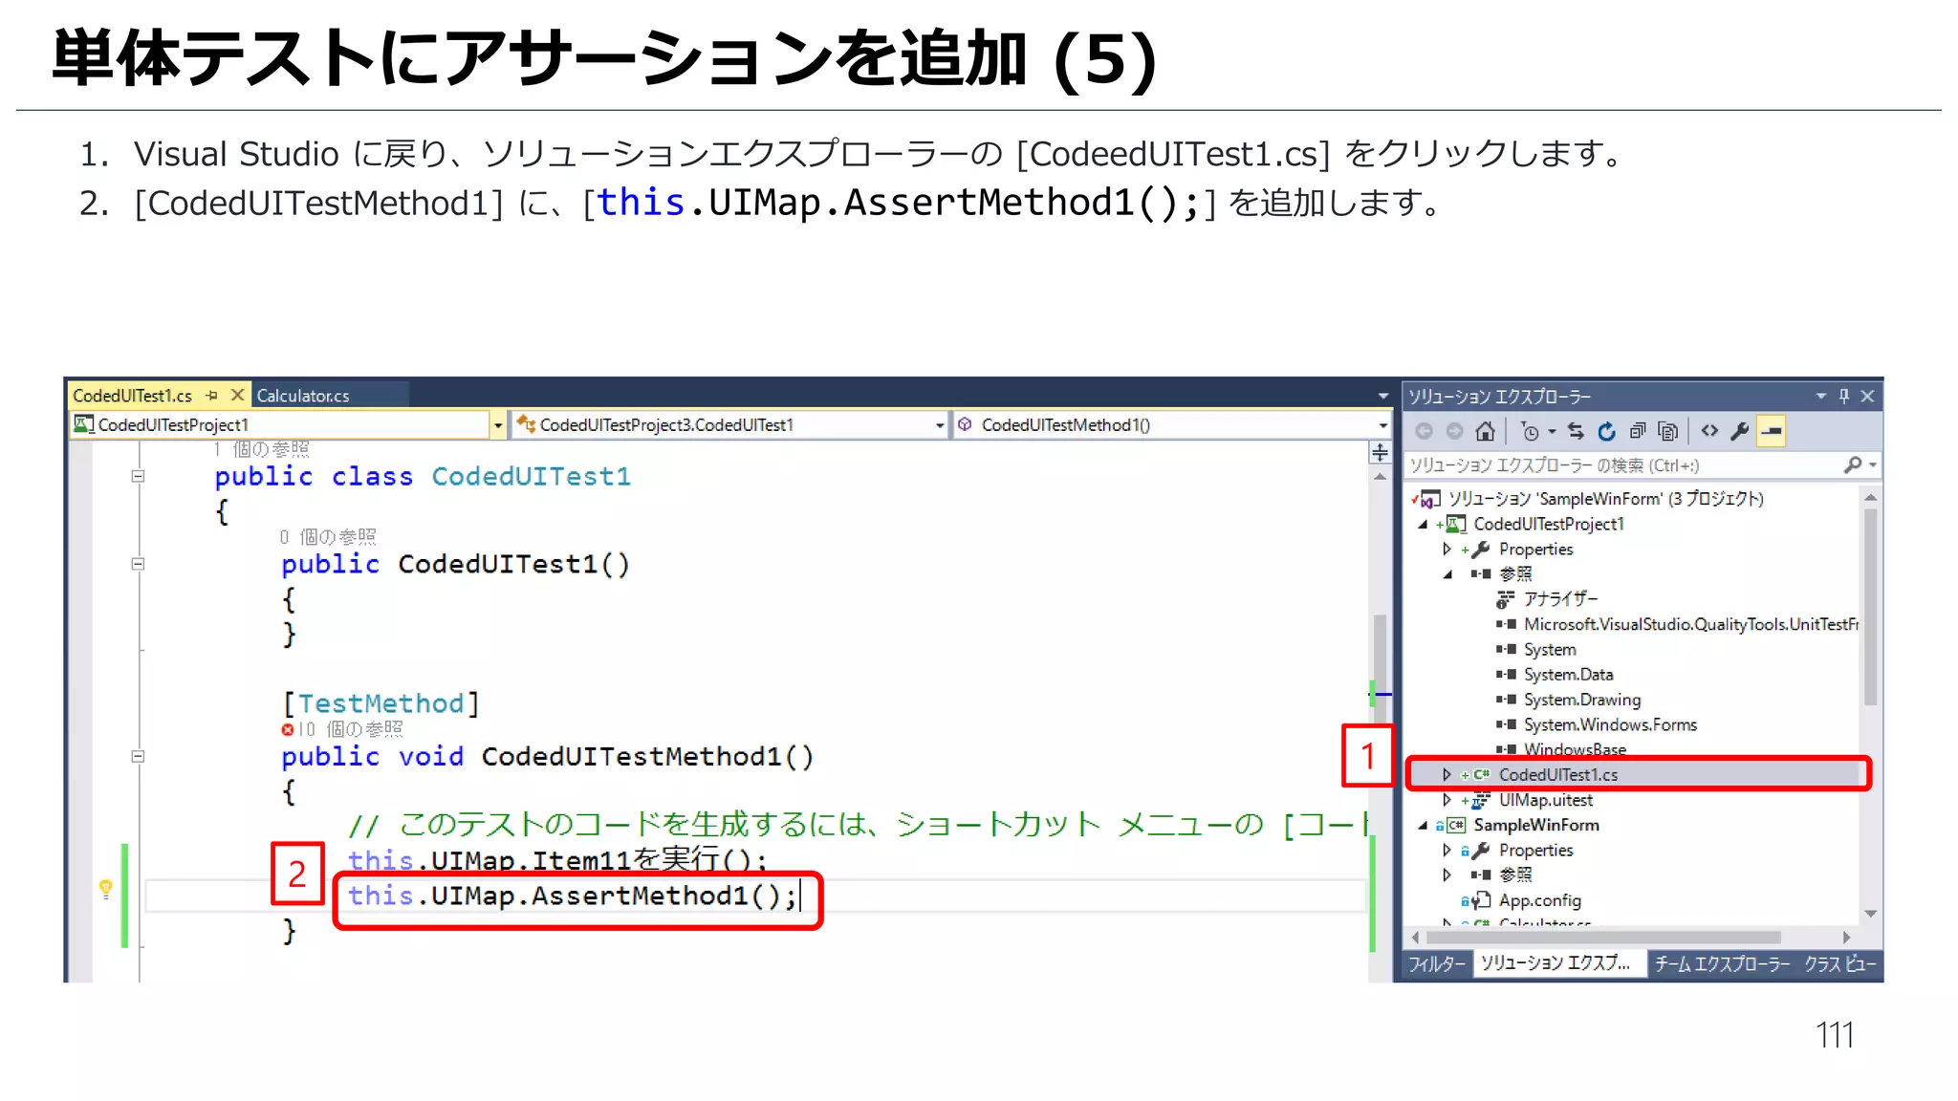
Task: Expand Properties under SampleWinForm
Action: click(1447, 851)
